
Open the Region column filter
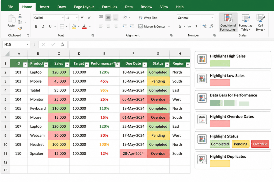tap(188, 65)
